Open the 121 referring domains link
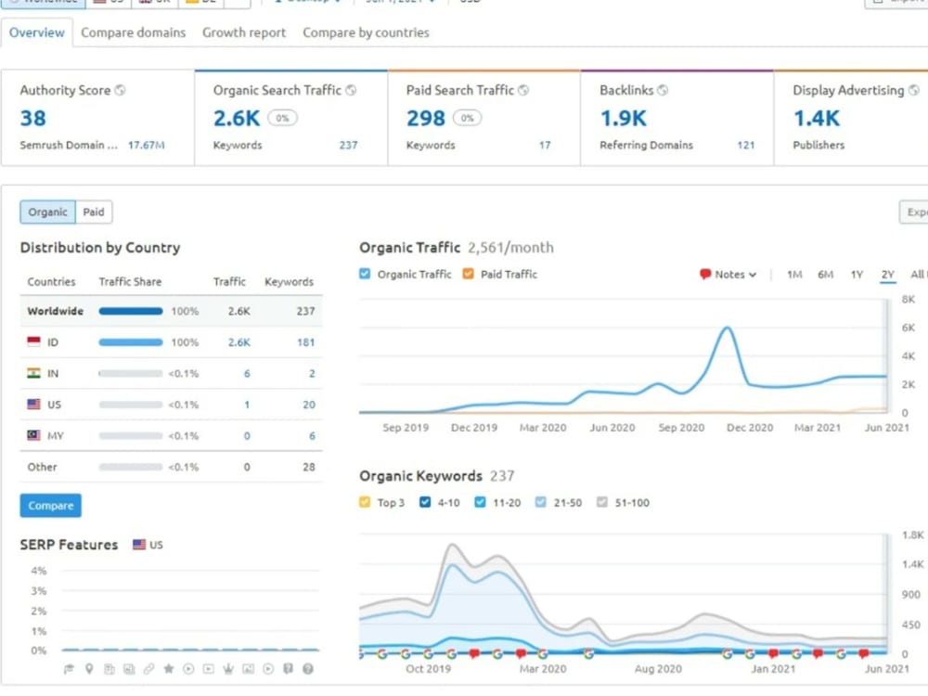Viewport: 928px width, 696px height. coord(746,145)
